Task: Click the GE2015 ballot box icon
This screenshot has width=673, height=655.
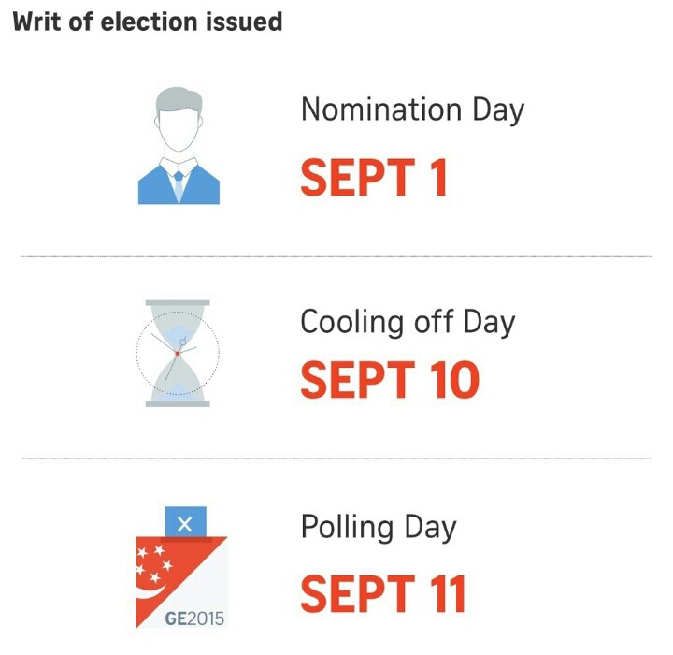Action: click(181, 567)
